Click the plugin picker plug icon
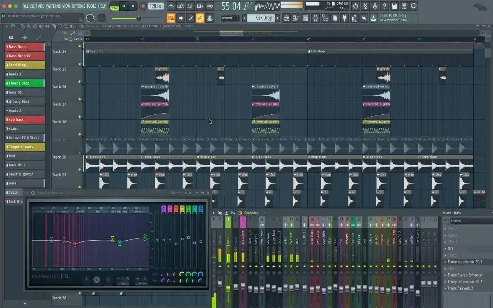 pos(344,18)
